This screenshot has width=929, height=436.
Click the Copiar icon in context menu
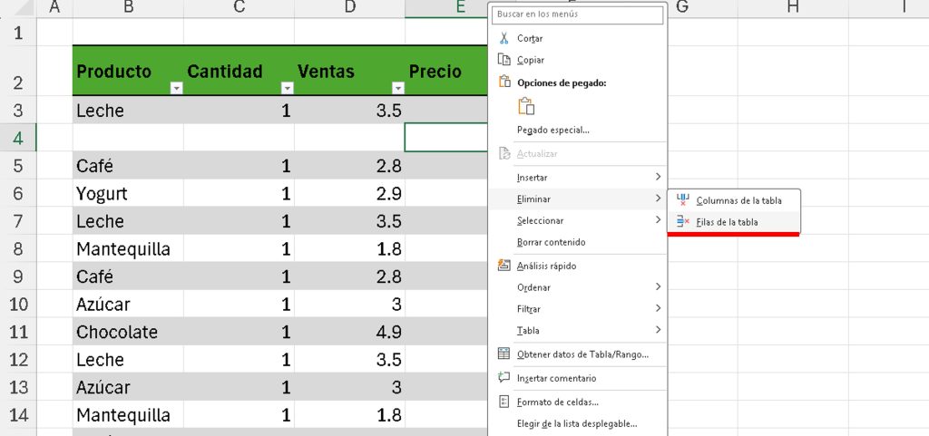505,60
